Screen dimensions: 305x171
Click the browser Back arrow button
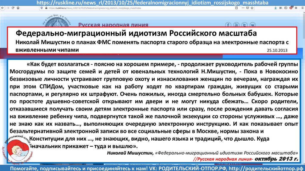pos(2,8)
